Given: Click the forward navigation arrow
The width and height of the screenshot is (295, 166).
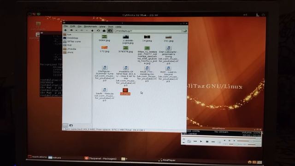Looking at the screenshot, I should click(82, 30).
